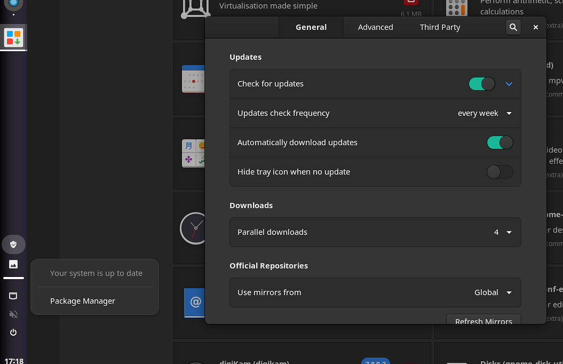Disable Check for updates
563x364 pixels.
click(481, 84)
